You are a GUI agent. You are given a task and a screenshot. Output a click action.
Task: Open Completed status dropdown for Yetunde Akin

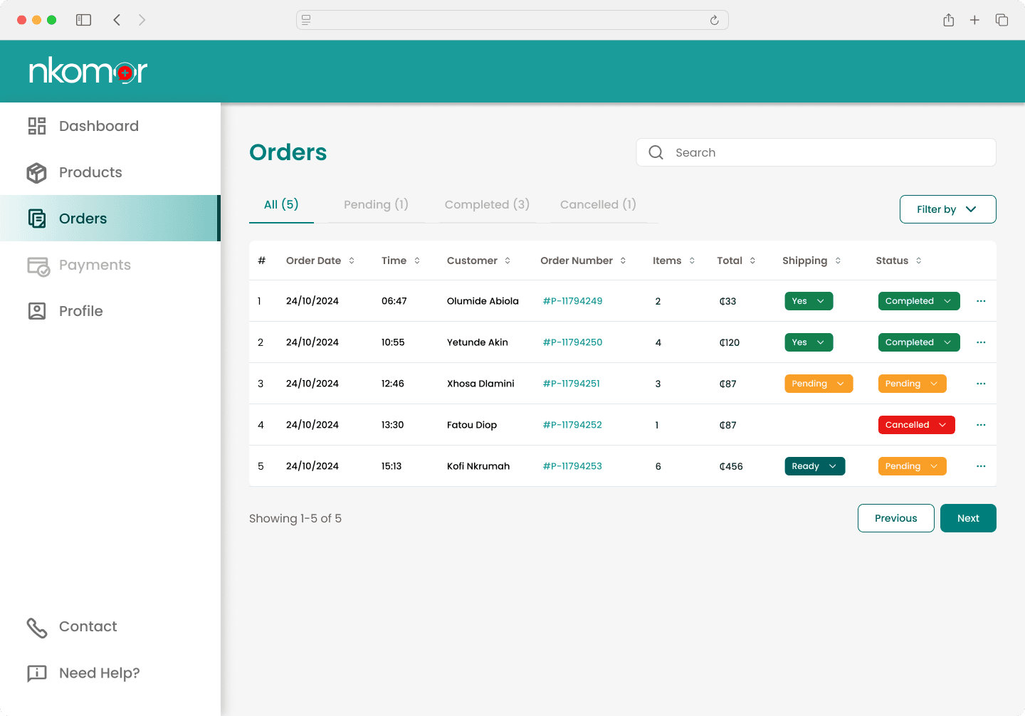click(919, 342)
